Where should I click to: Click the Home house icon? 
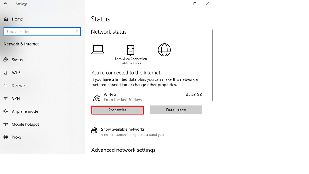5,19
